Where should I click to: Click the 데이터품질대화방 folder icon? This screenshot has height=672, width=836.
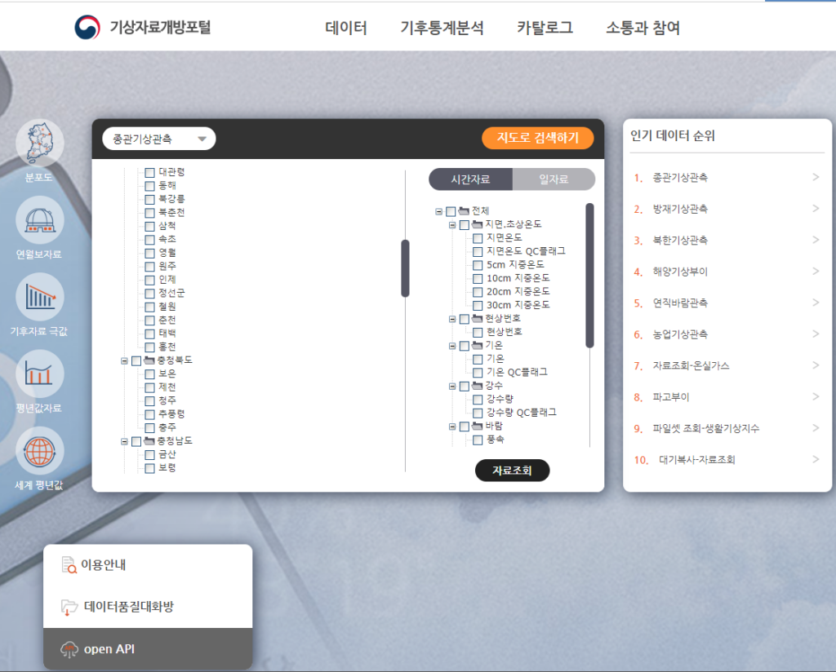point(69,607)
